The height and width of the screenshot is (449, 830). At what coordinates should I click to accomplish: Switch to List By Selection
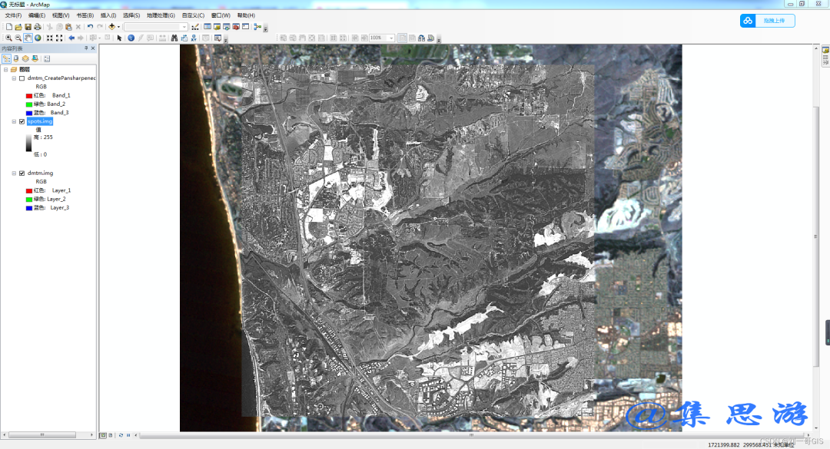point(35,58)
